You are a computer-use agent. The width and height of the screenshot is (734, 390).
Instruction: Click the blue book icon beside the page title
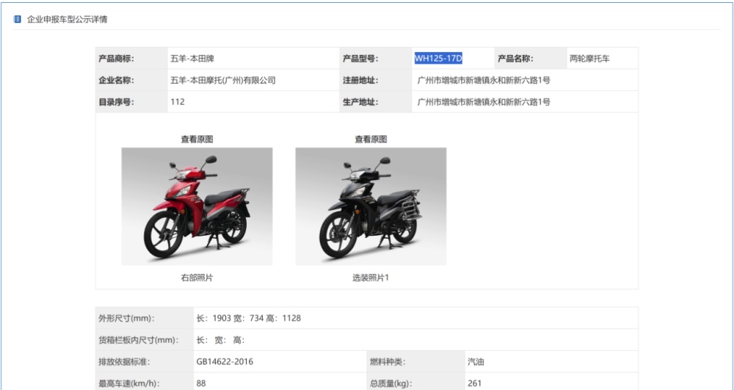coord(18,19)
